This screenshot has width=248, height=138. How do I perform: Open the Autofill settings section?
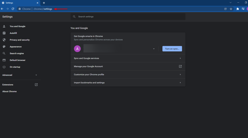pos(13,33)
